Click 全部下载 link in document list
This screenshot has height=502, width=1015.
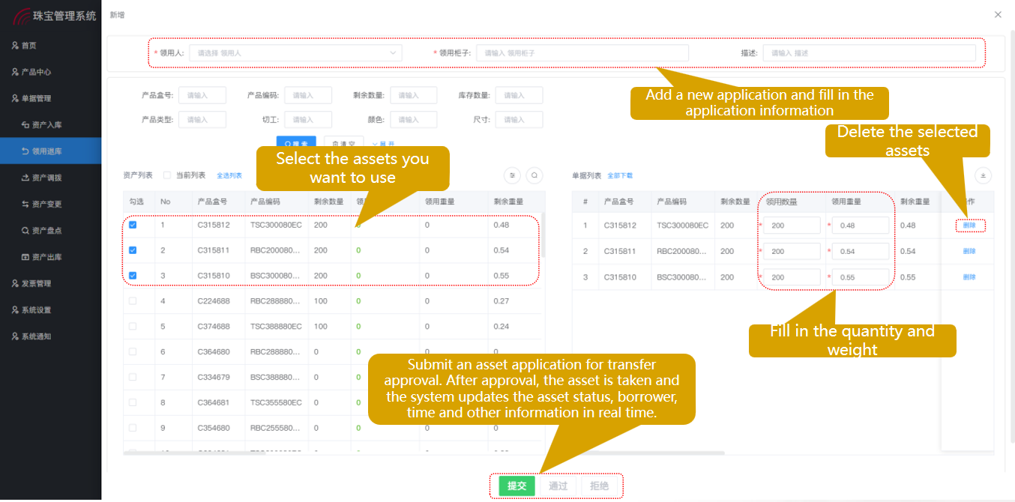coord(620,175)
